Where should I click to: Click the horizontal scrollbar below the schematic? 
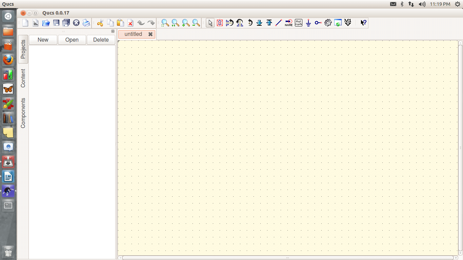287,258
